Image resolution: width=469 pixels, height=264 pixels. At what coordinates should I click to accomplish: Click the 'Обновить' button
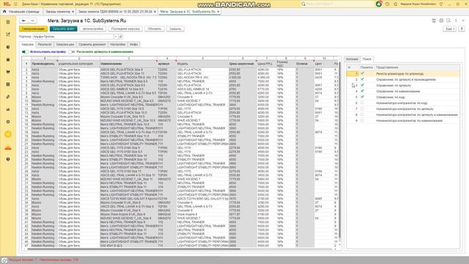(x=155, y=29)
